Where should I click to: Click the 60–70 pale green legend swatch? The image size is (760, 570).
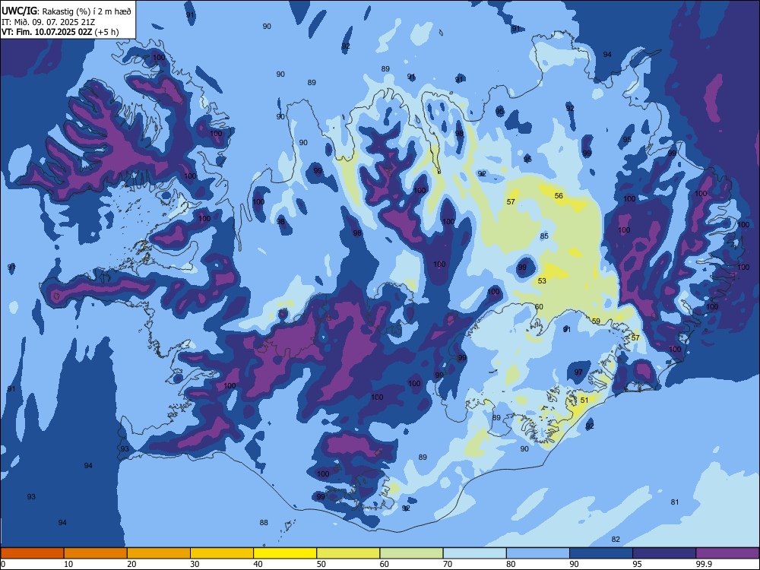click(411, 553)
